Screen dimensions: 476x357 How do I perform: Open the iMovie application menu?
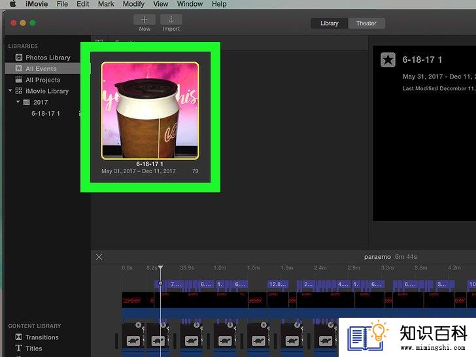click(37, 4)
